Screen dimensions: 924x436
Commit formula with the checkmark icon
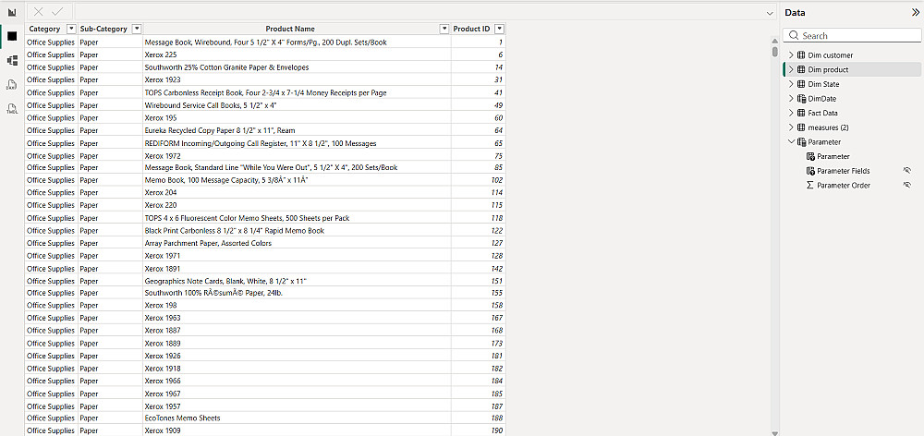point(57,12)
